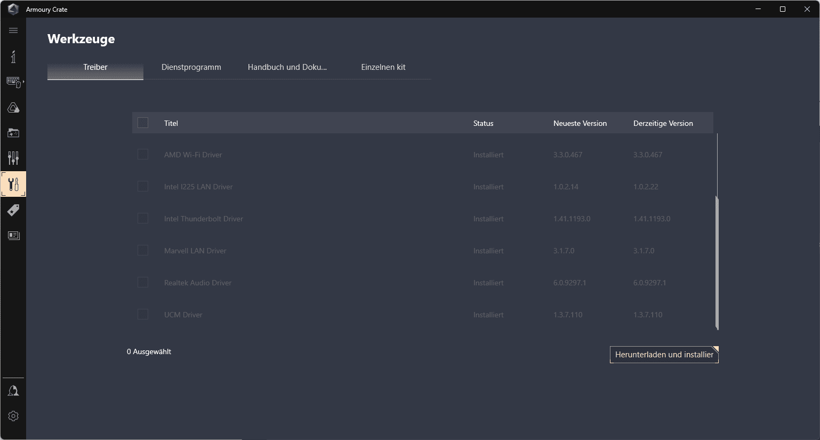
Task: Select the Intel Thunderbolt Driver title
Action: click(204, 219)
